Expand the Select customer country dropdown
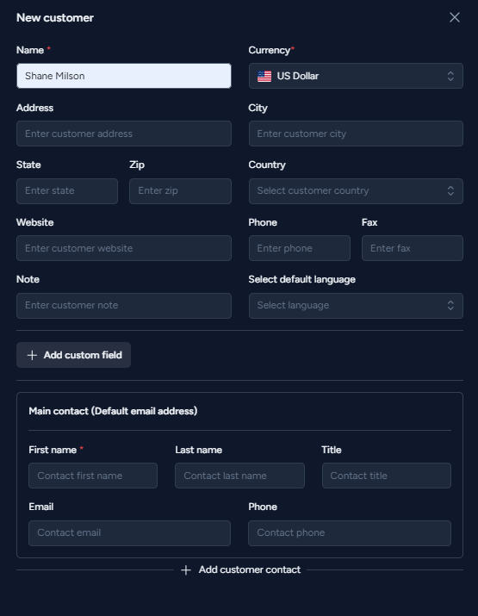This screenshot has height=616, width=478. coord(356,191)
